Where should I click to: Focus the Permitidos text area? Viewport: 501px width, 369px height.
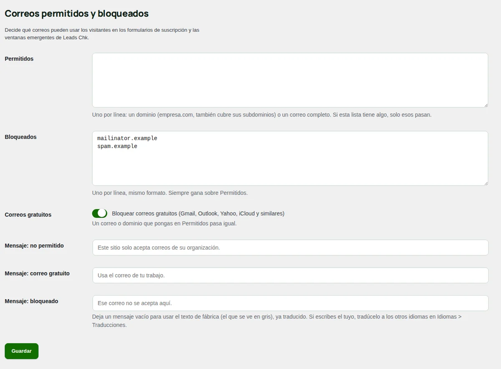click(x=290, y=80)
